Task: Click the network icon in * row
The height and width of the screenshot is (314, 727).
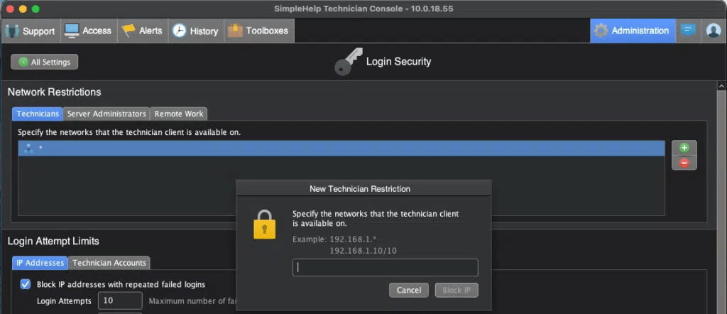Action: [28, 148]
